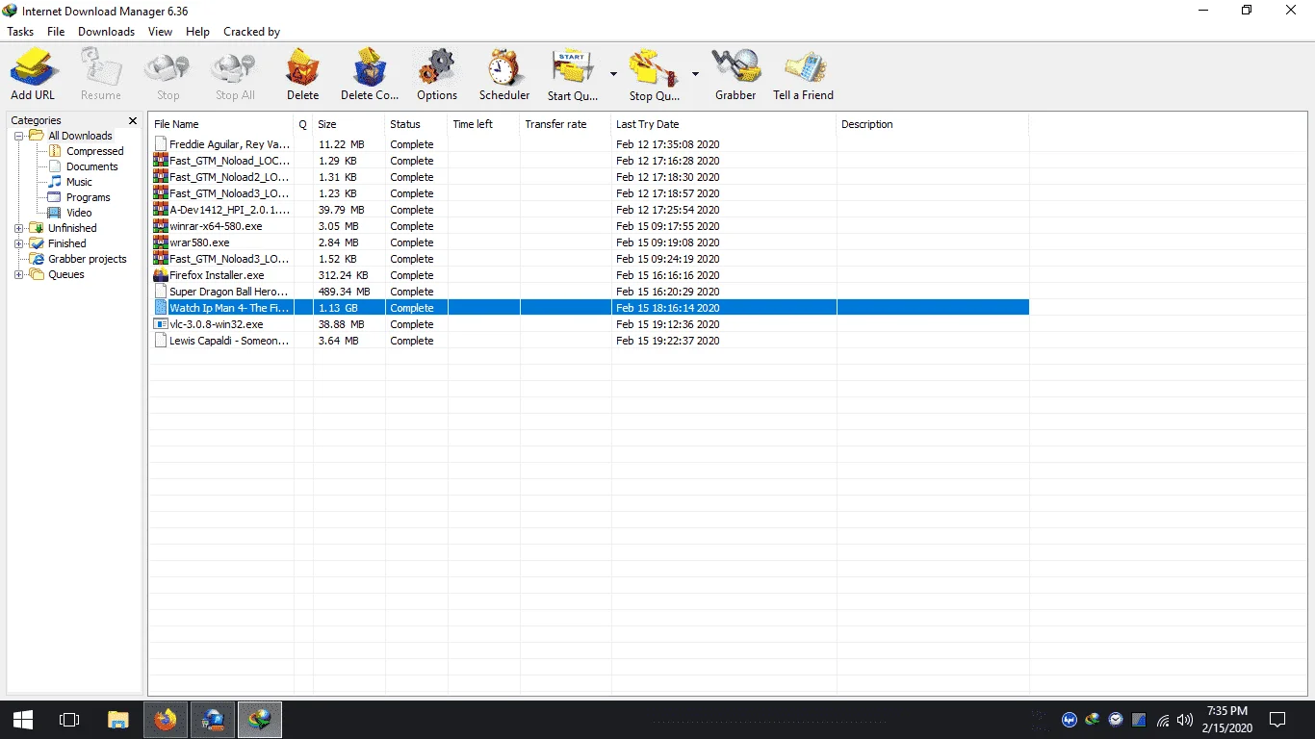Open the Start Queue dropdown arrow
This screenshot has height=739, width=1315.
tap(613, 74)
